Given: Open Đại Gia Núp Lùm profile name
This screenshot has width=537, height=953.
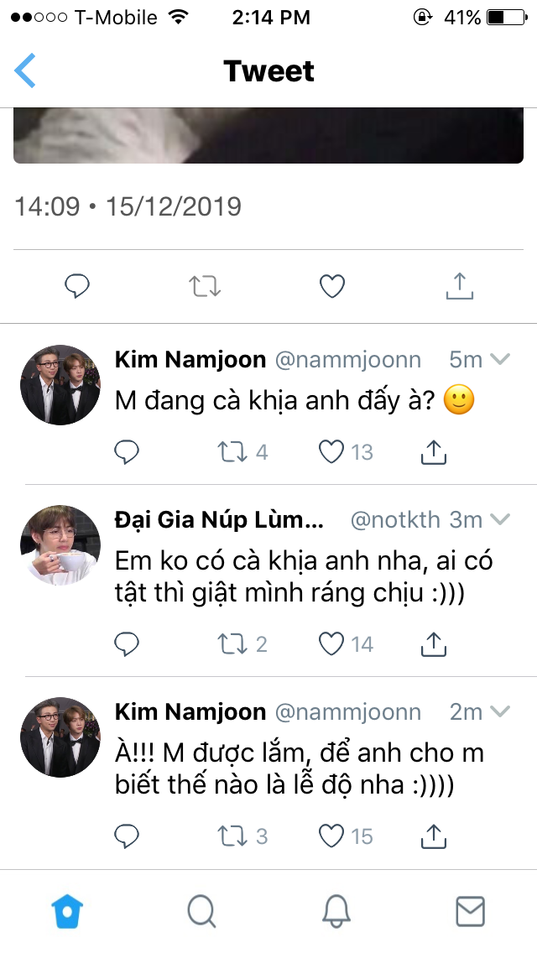Looking at the screenshot, I should (x=218, y=519).
